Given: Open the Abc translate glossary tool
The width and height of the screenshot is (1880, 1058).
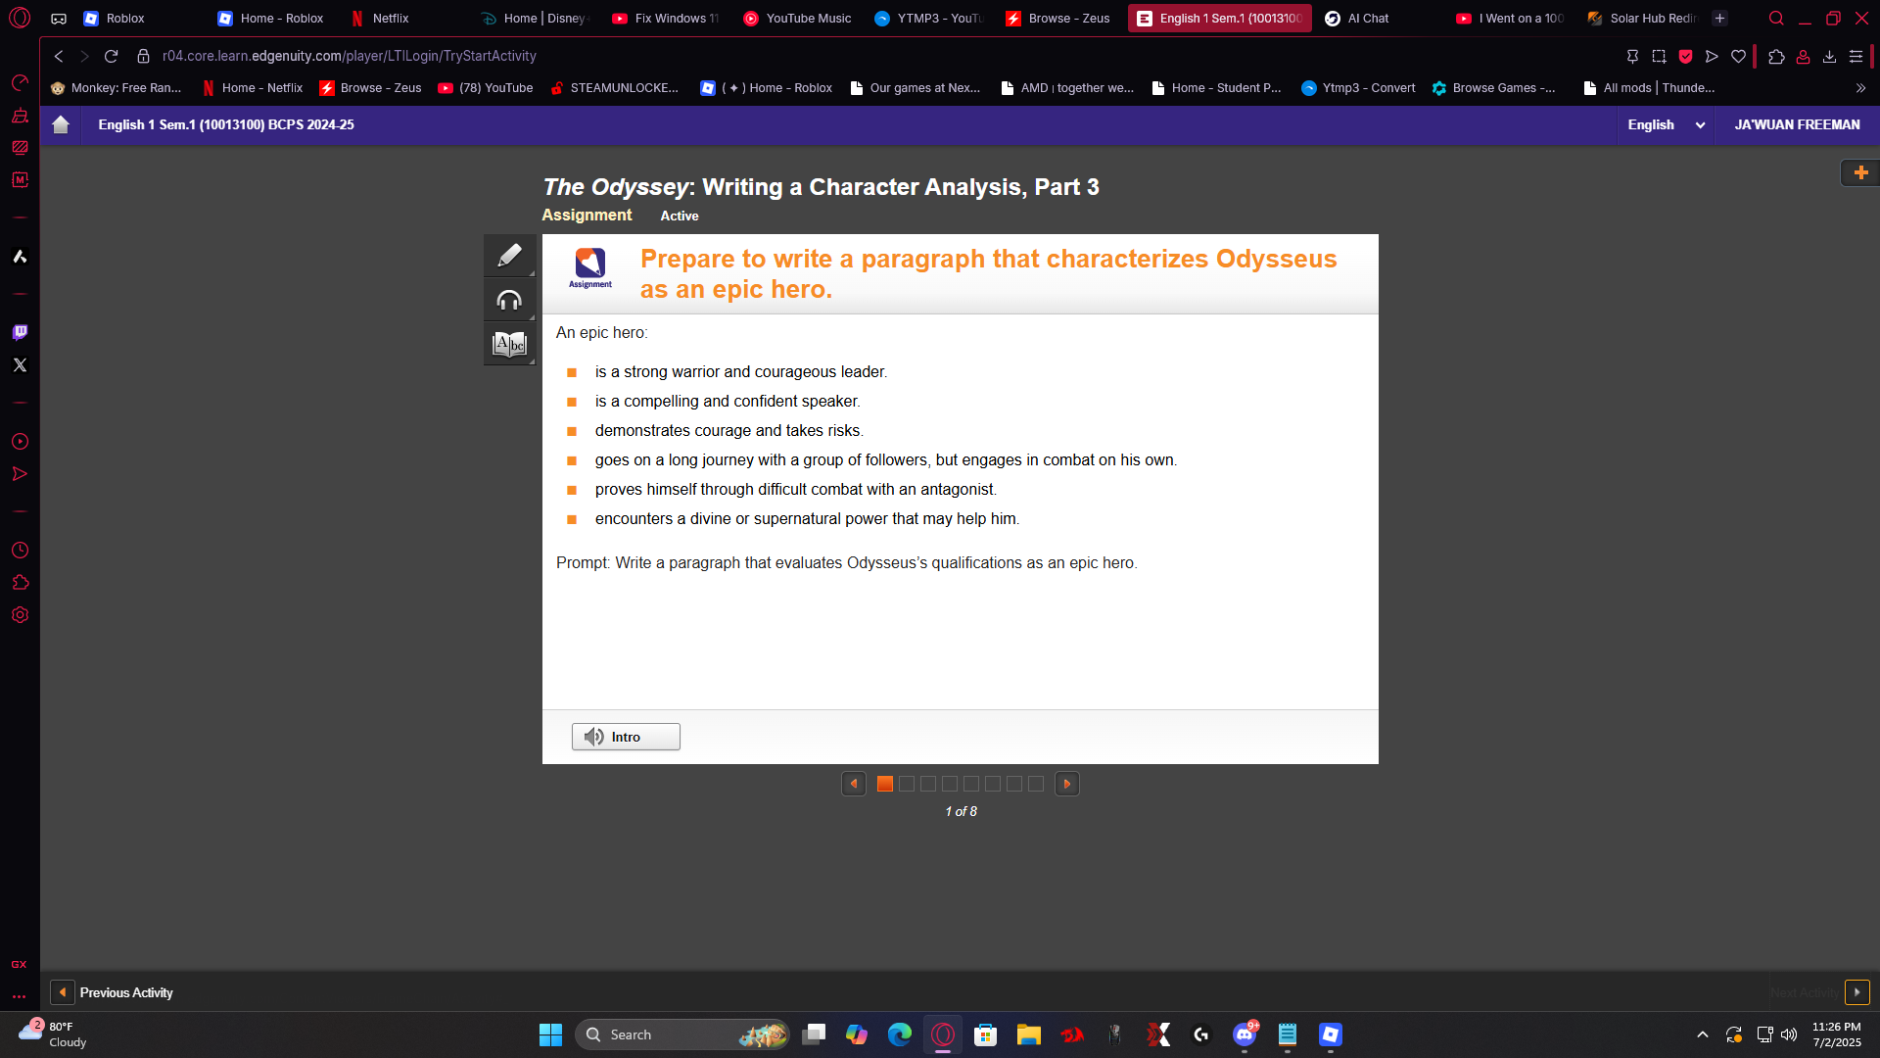Looking at the screenshot, I should point(509,344).
